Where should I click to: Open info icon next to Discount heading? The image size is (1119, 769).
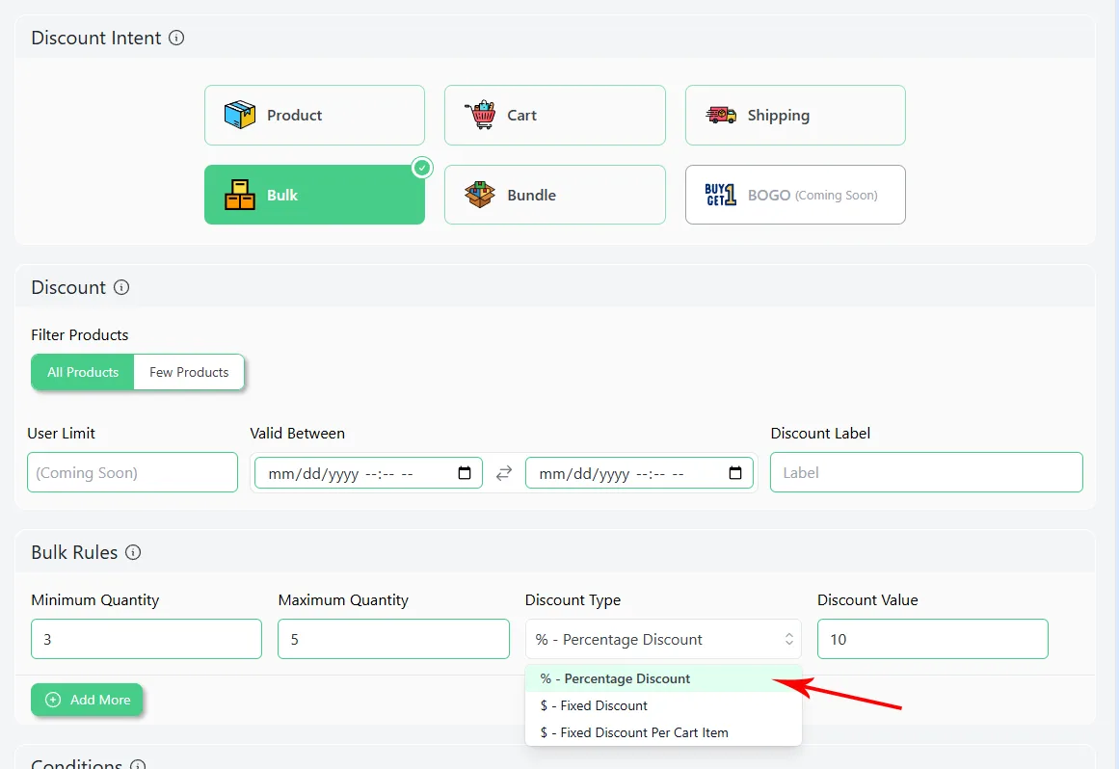click(121, 287)
